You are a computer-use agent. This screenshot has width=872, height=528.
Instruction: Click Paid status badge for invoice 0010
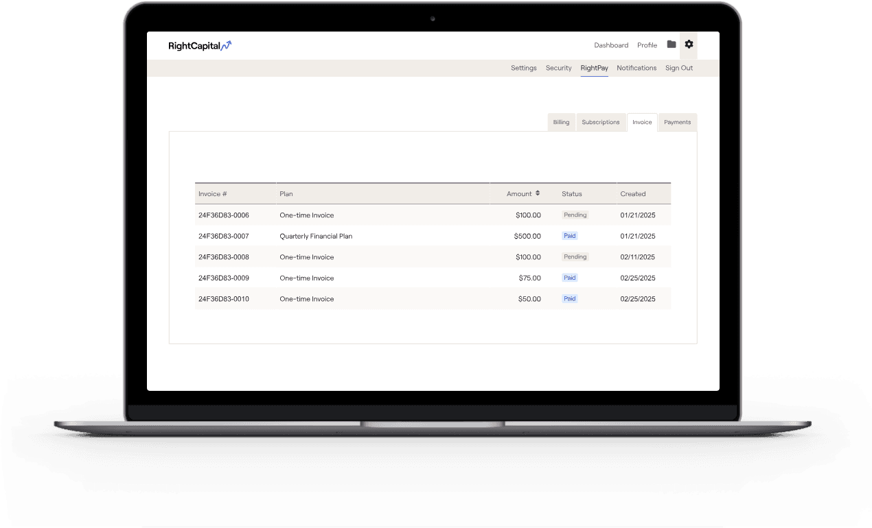click(x=570, y=299)
